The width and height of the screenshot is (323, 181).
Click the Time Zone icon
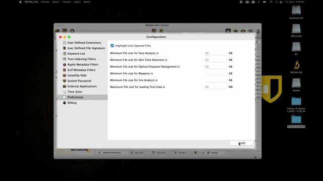click(x=65, y=92)
